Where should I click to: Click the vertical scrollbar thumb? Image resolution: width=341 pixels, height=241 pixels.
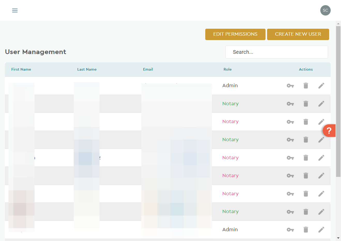tap(338, 101)
